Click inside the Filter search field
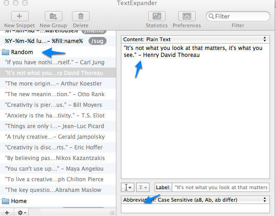The width and height of the screenshot is (276, 216). (x=238, y=16)
